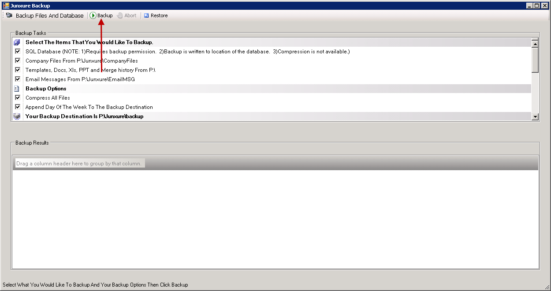This screenshot has width=551, height=291.
Task: Uncheck Email Messages From EmailMSG checkbox
Action: click(18, 79)
